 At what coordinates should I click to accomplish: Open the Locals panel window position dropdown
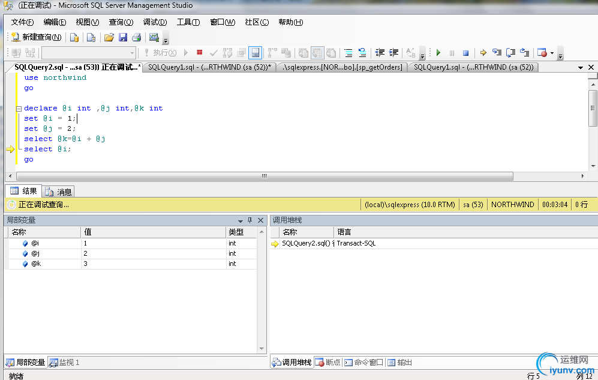tap(241, 220)
